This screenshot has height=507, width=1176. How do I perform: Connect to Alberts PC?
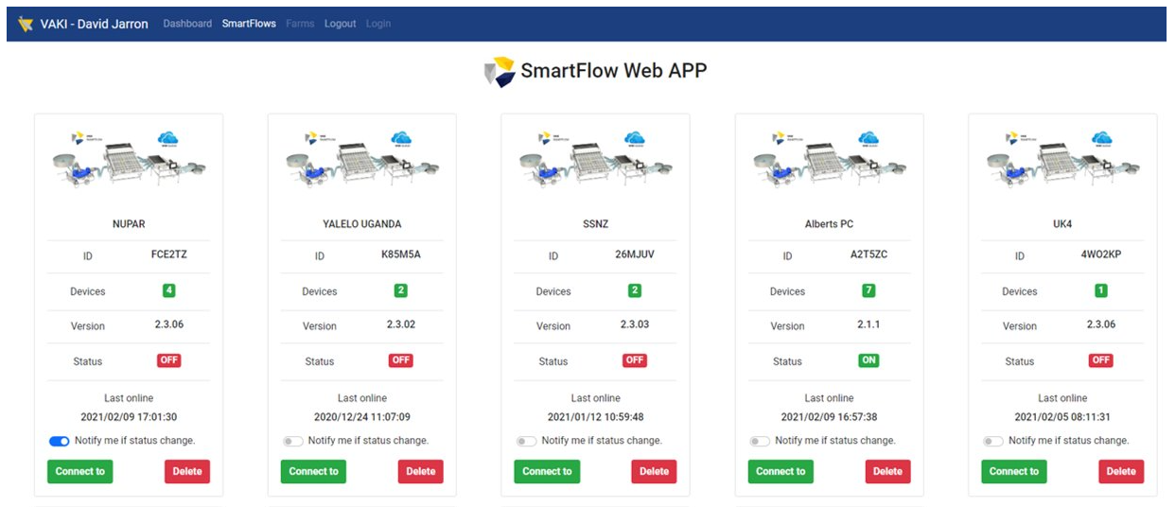[x=781, y=471]
